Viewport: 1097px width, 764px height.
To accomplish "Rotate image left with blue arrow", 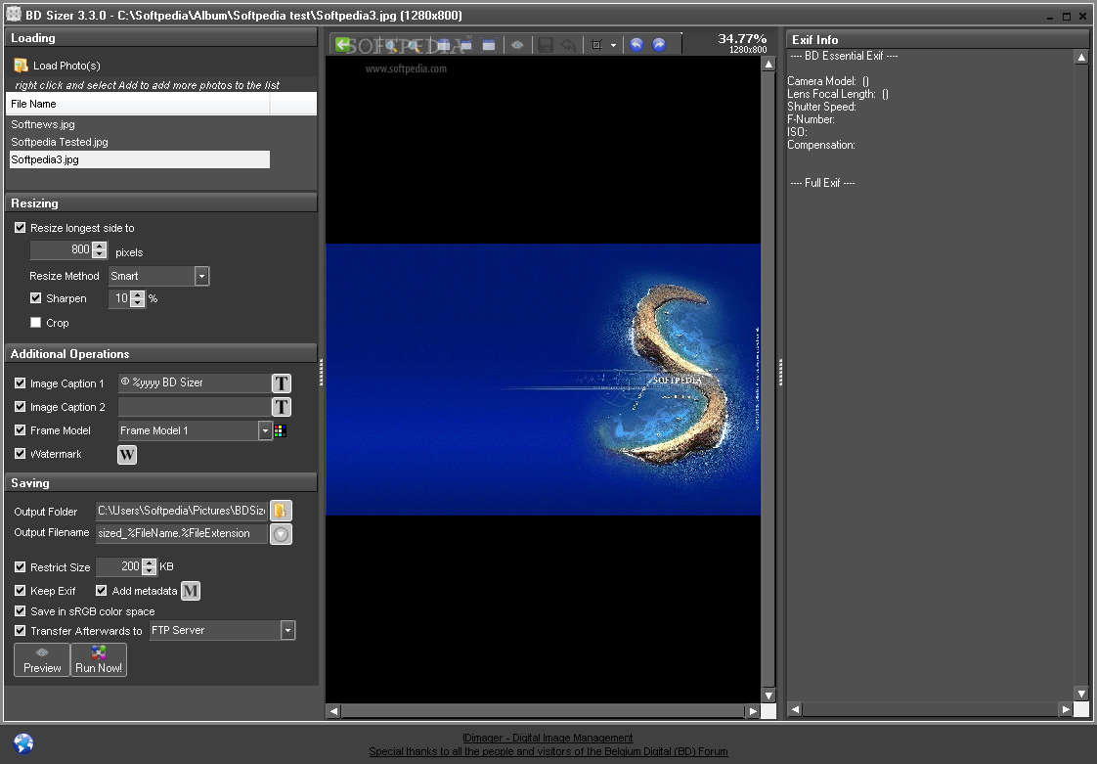I will tap(636, 45).
